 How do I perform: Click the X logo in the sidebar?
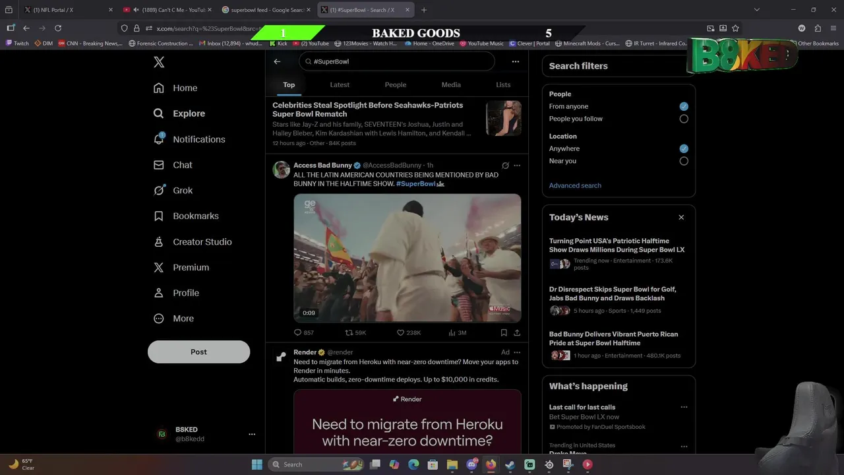pyautogui.click(x=159, y=62)
